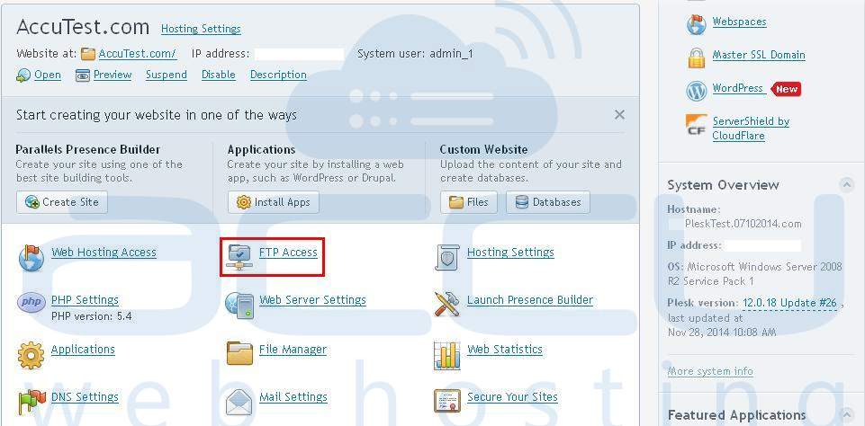Click the Preview link
This screenshot has width=865, height=426.
[x=113, y=75]
